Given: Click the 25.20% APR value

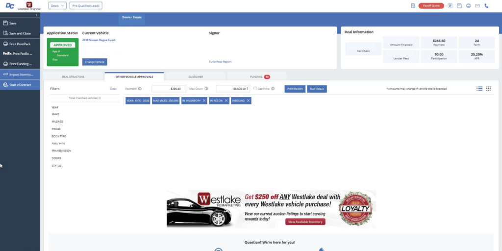Looking at the screenshot, I should (x=477, y=54).
